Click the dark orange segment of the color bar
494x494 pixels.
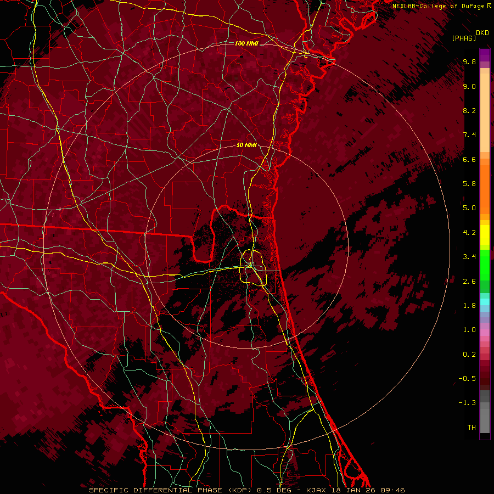(x=485, y=189)
